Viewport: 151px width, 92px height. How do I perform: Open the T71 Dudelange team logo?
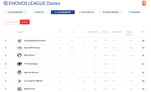click(19, 64)
